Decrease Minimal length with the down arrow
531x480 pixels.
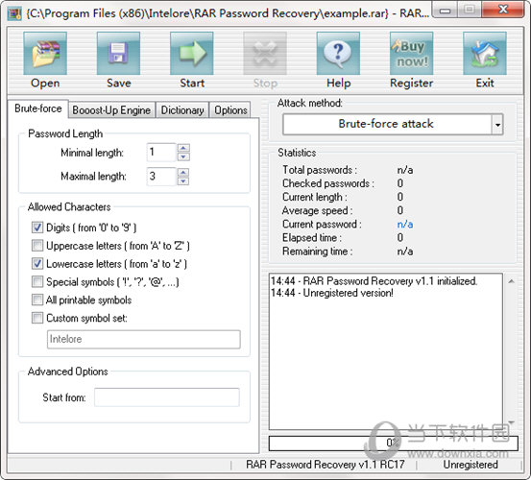pyautogui.click(x=183, y=156)
